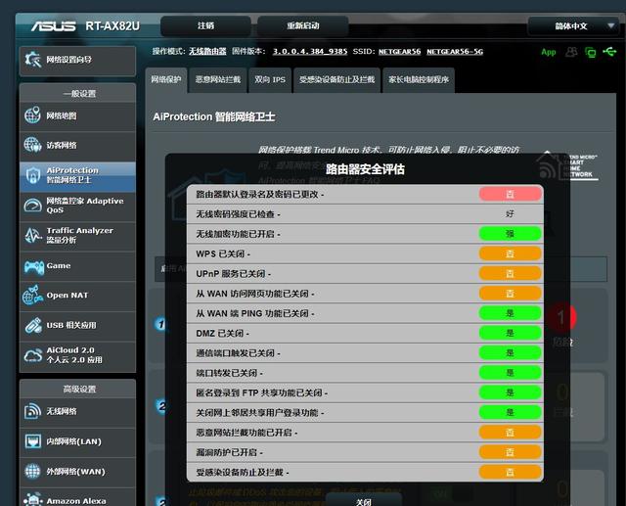Viewport: 626px width, 506px height.
Task: Open 访客网络 guest network icon
Action: (x=32, y=145)
